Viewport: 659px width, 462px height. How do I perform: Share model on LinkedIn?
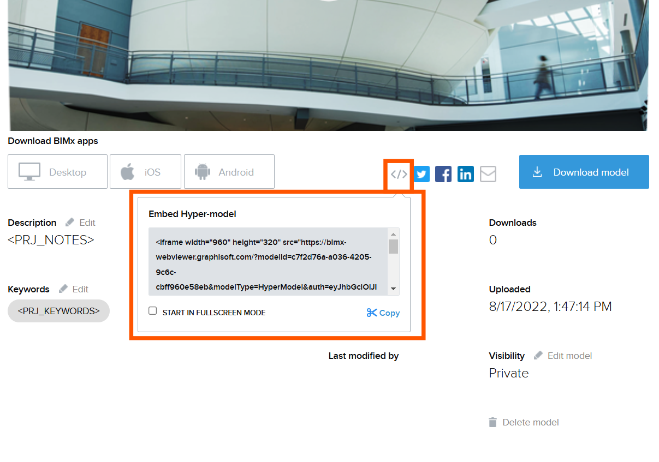point(466,174)
